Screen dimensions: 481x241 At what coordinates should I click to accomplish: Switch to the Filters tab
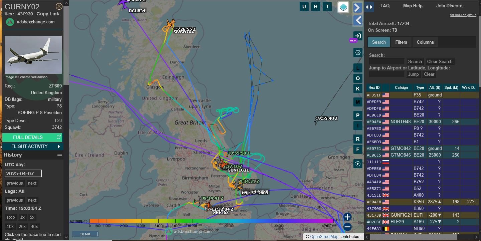[x=401, y=42]
